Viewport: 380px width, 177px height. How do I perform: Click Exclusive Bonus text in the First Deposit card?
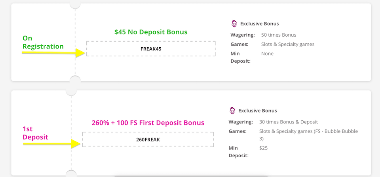point(258,111)
